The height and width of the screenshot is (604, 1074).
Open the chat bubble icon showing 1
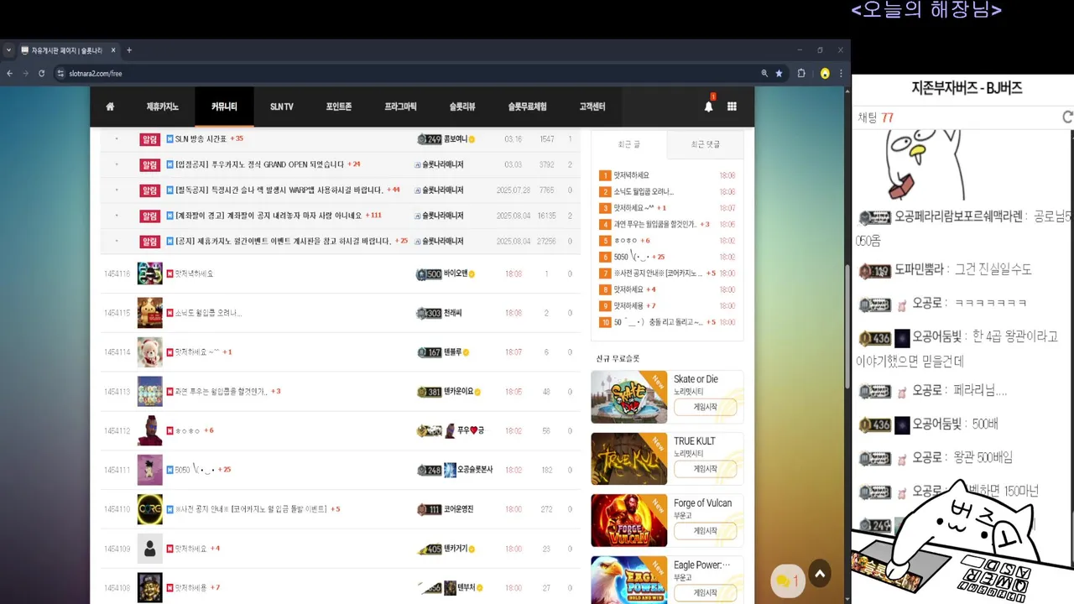(787, 581)
